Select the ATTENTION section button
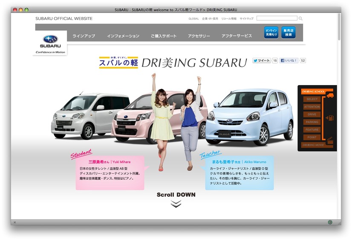This screenshot has height=240, width=352. 312,107
